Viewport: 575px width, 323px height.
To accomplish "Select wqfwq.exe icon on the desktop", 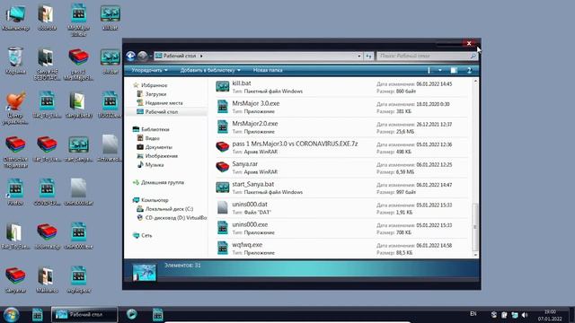I will (x=78, y=276).
